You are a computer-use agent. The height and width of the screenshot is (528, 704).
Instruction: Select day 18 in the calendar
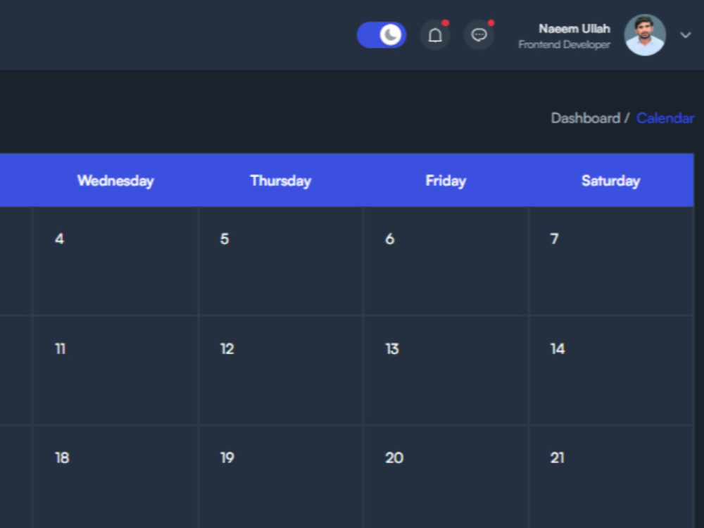(x=115, y=477)
